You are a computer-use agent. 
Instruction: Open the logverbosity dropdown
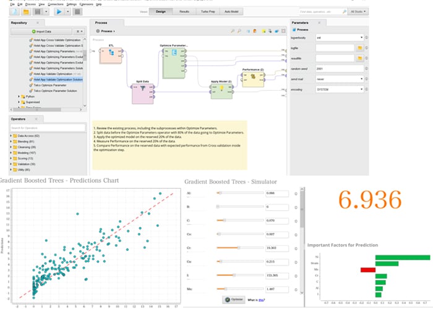click(x=340, y=38)
